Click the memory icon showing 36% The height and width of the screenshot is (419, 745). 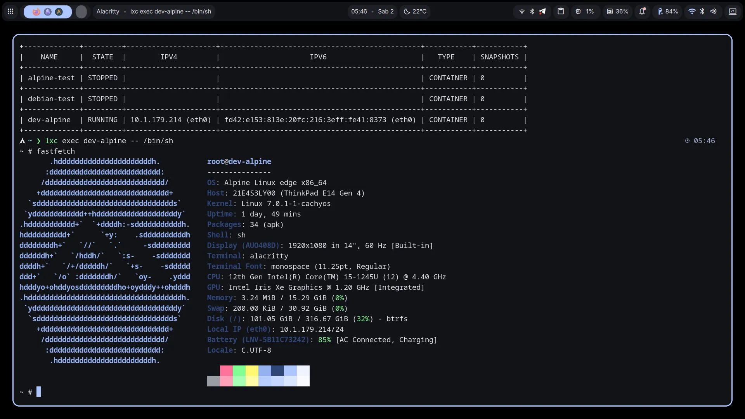610,12
